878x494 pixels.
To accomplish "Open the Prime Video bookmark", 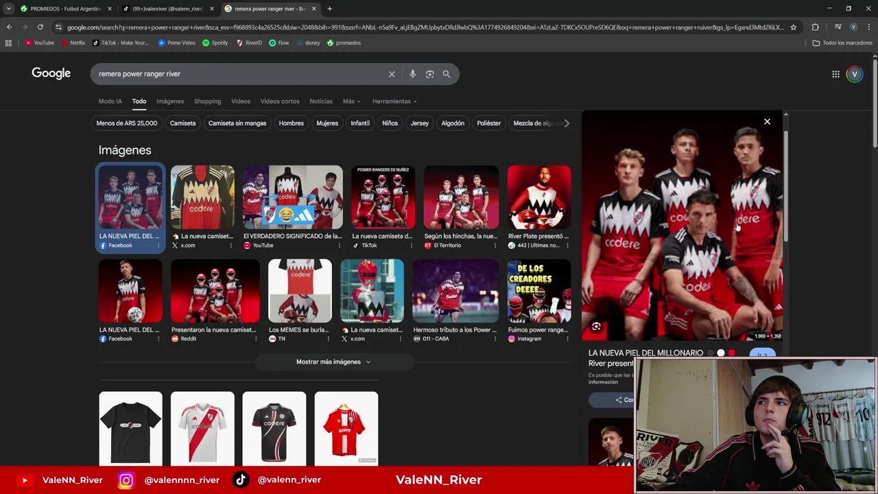I will pyautogui.click(x=177, y=43).
